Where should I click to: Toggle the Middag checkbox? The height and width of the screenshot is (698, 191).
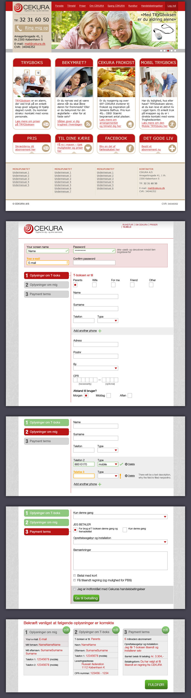(109, 396)
